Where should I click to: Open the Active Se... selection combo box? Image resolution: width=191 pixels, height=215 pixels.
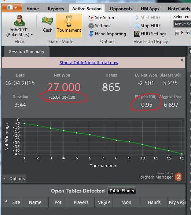[x=182, y=24]
